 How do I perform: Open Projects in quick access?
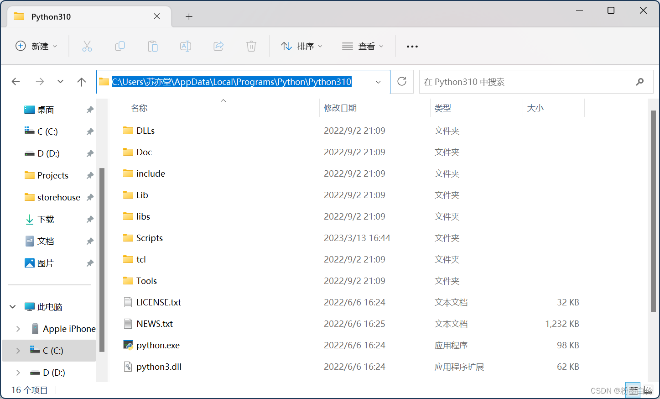(53, 175)
